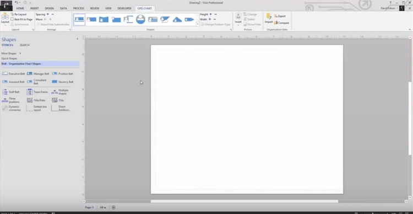Choose the triangle org chart shape style
Viewport: 413px width, 214px height.
point(177,19)
